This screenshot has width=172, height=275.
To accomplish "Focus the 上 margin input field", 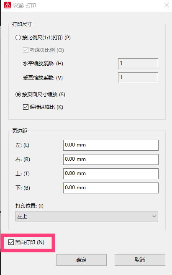I will 111,174.
